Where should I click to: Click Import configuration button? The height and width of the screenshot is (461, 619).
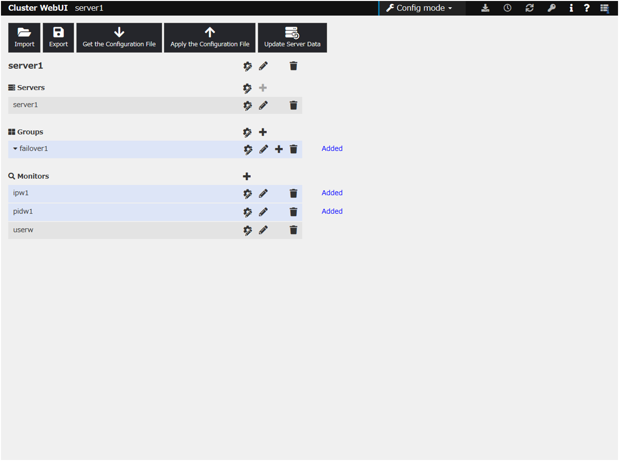pyautogui.click(x=24, y=38)
